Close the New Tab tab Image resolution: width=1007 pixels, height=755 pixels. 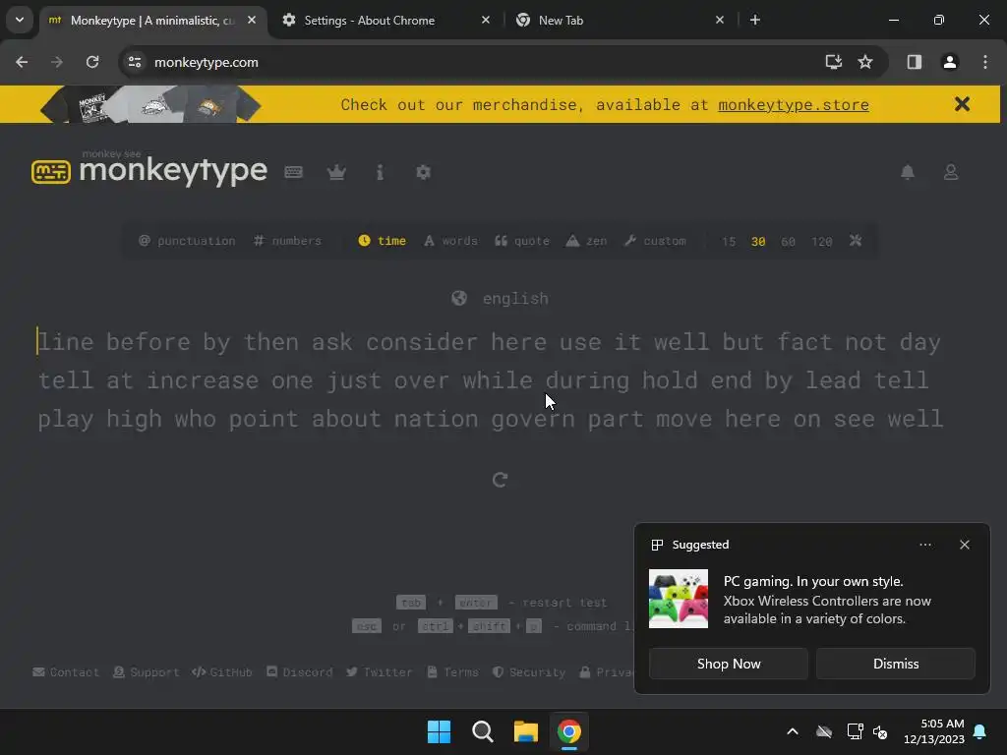(719, 20)
